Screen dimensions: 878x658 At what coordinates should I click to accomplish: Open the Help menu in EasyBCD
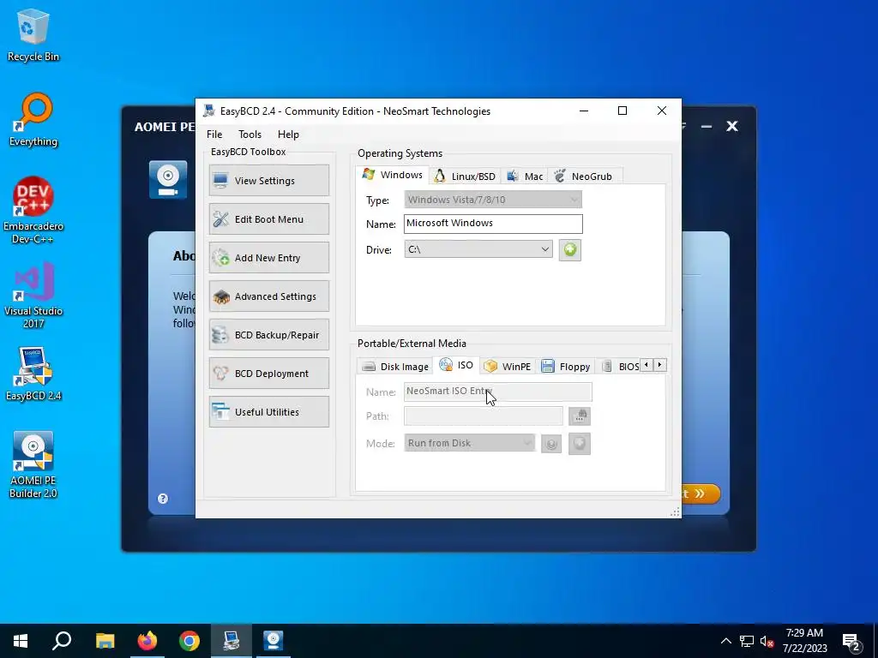(288, 135)
